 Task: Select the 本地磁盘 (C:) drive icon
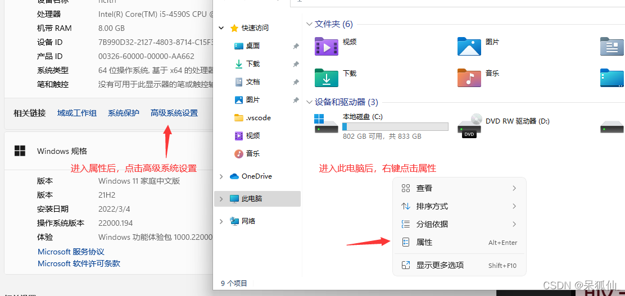pyautogui.click(x=325, y=124)
